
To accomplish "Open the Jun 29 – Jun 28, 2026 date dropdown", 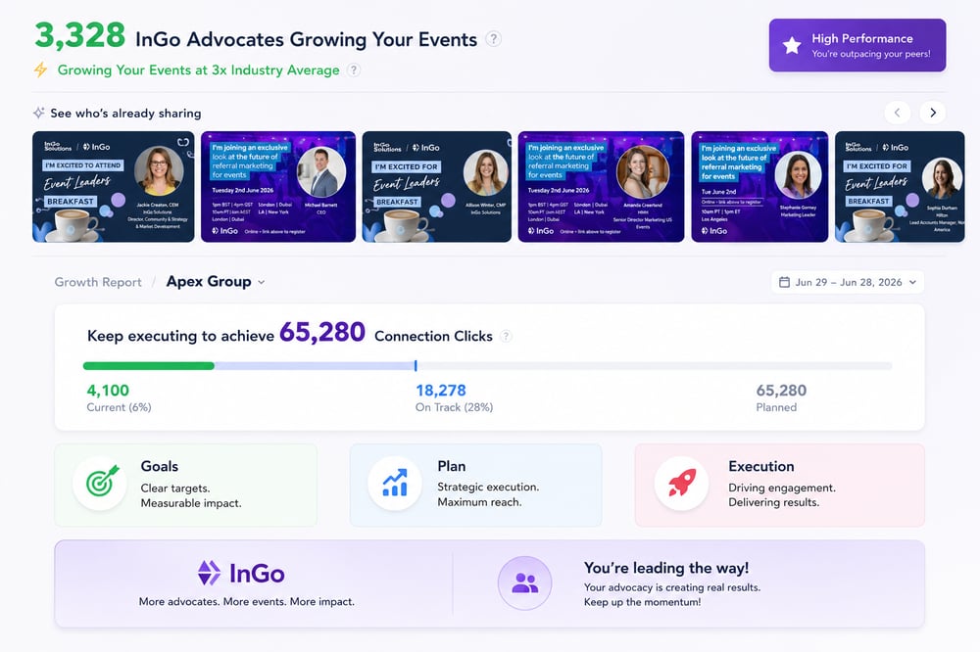I will 848,282.
